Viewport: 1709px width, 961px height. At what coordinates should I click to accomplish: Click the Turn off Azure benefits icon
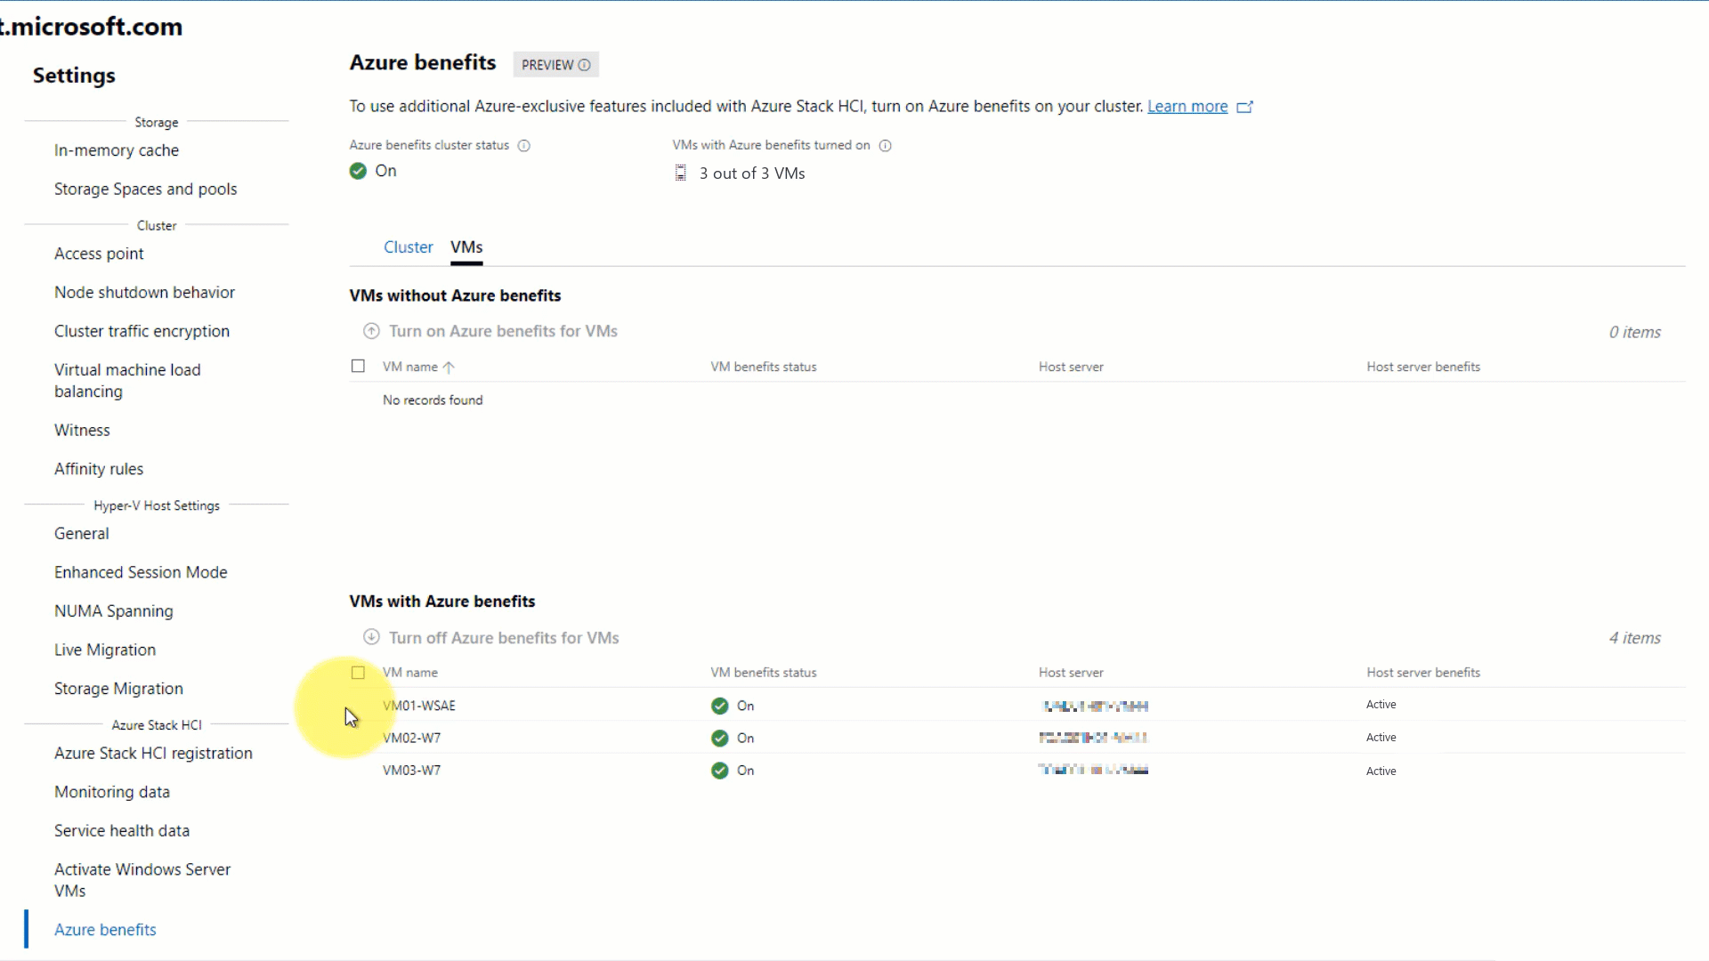click(371, 636)
